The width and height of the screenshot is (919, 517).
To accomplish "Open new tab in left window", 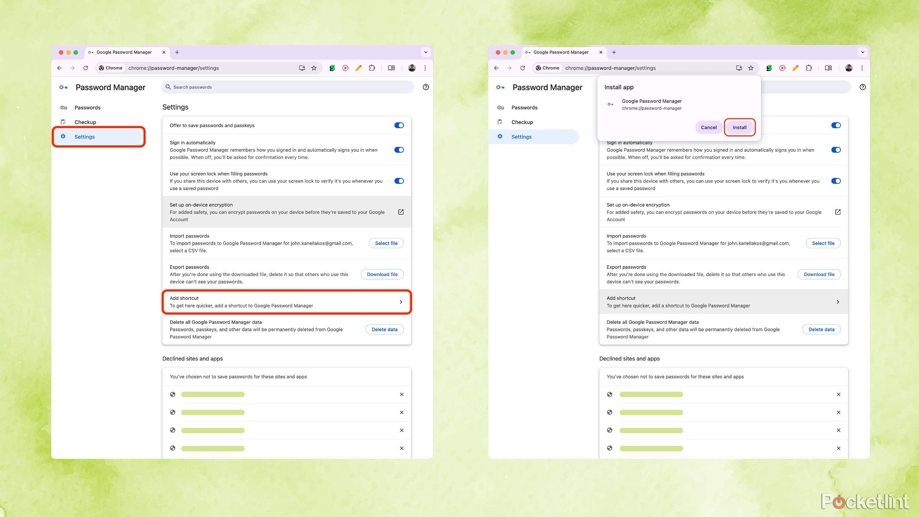I will (177, 52).
